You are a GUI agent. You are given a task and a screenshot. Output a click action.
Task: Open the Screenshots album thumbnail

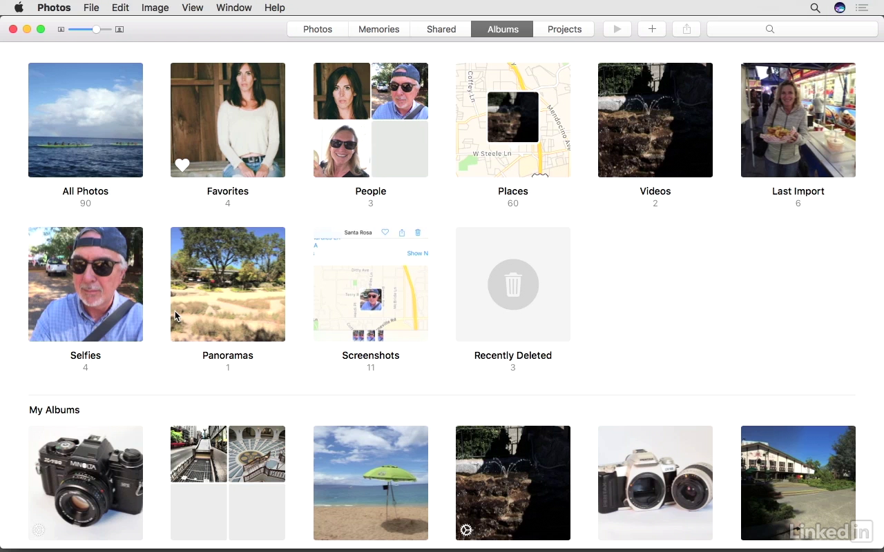click(x=371, y=284)
